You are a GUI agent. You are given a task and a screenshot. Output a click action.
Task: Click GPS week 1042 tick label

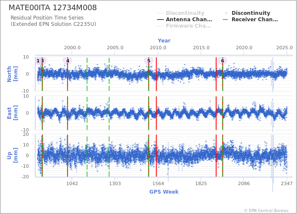[x=72, y=183]
